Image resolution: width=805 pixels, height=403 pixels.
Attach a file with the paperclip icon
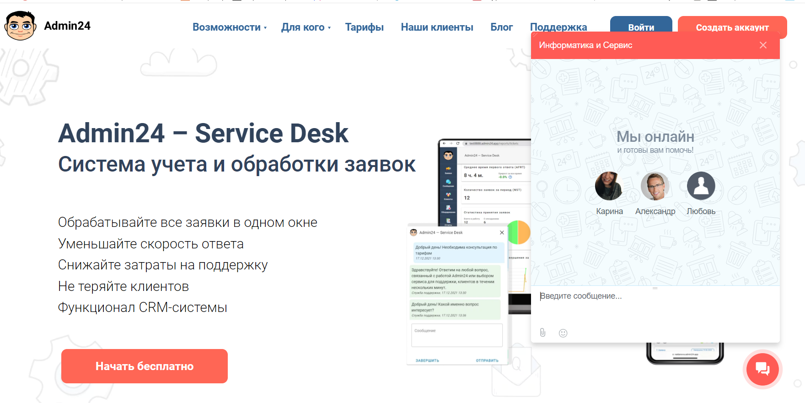tap(542, 333)
